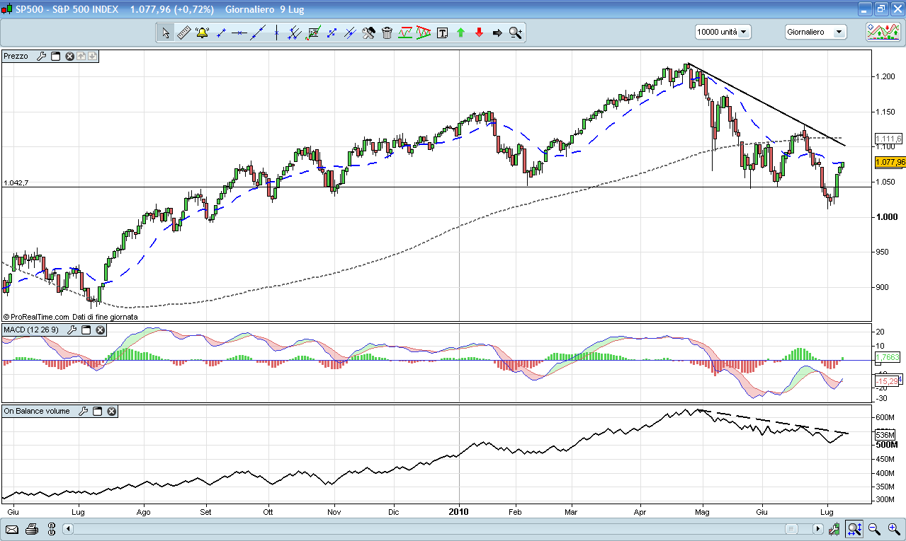The height and width of the screenshot is (541, 906).
Task: Select the text annotation tool
Action: pyautogui.click(x=443, y=33)
